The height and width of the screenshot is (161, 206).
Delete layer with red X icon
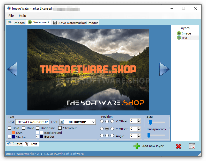(x=178, y=146)
